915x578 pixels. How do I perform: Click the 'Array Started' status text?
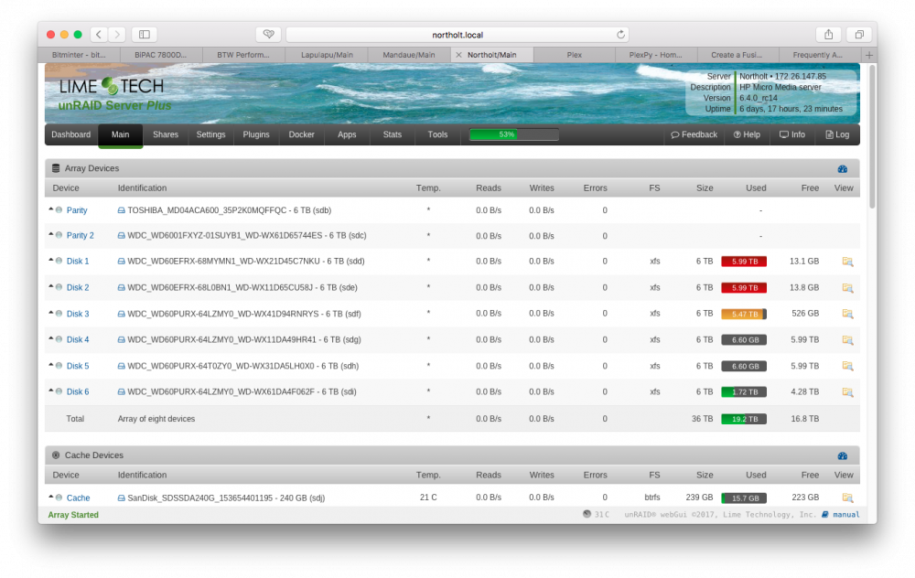(73, 515)
